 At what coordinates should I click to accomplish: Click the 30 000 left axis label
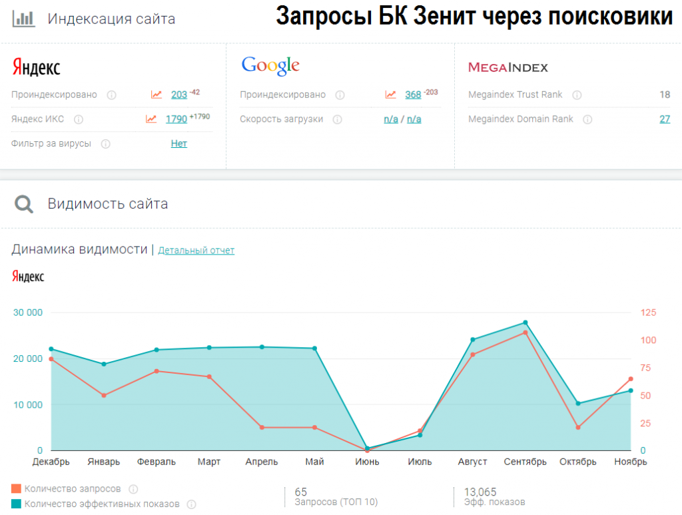pos(28,312)
